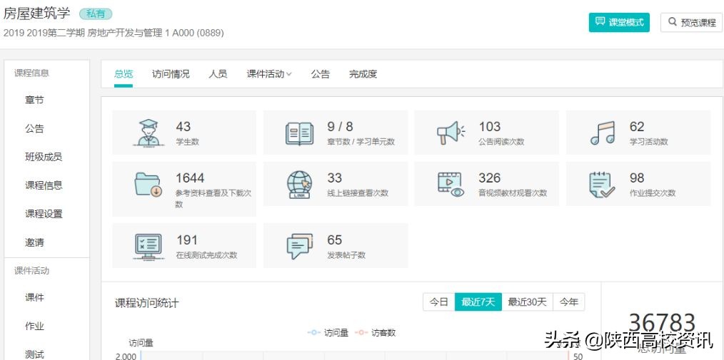The width and height of the screenshot is (724, 360).
Task: Toggle the 访问量 chart legend series
Action: coord(328,333)
